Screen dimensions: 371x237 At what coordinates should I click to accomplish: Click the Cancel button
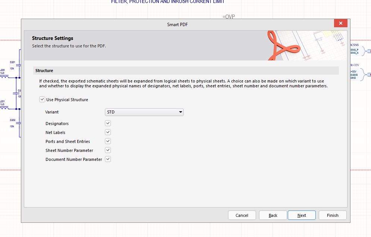pyautogui.click(x=242, y=215)
